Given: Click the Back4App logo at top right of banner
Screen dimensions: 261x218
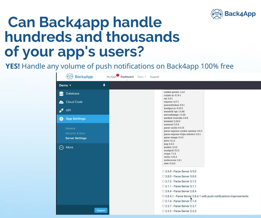Looking at the screenshot, I should pos(233,14).
